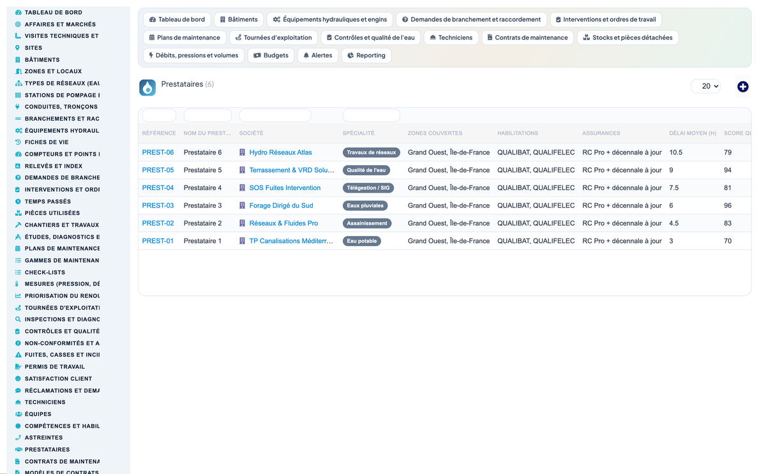This screenshot has width=766, height=474.
Task: Open the page size dropdown showing 20
Action: 706,86
